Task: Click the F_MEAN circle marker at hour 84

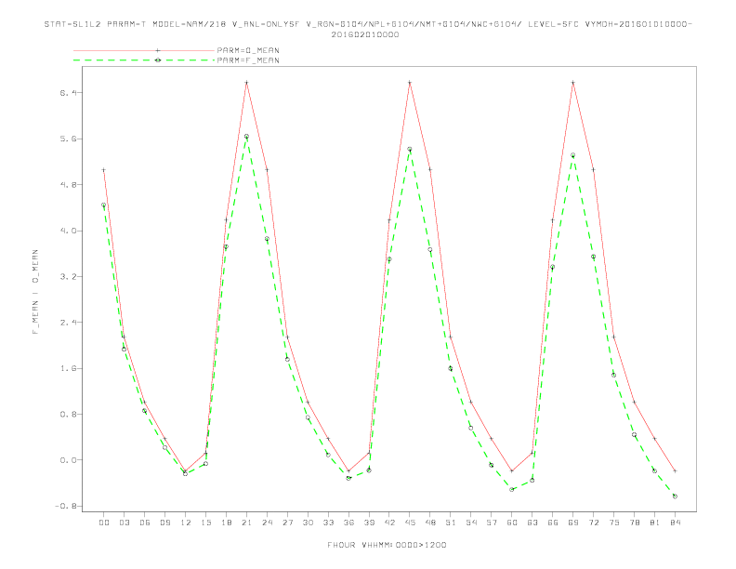Action: pos(675,496)
